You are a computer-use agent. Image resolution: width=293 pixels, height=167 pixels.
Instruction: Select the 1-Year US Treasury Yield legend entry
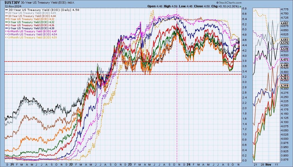point(30,28)
